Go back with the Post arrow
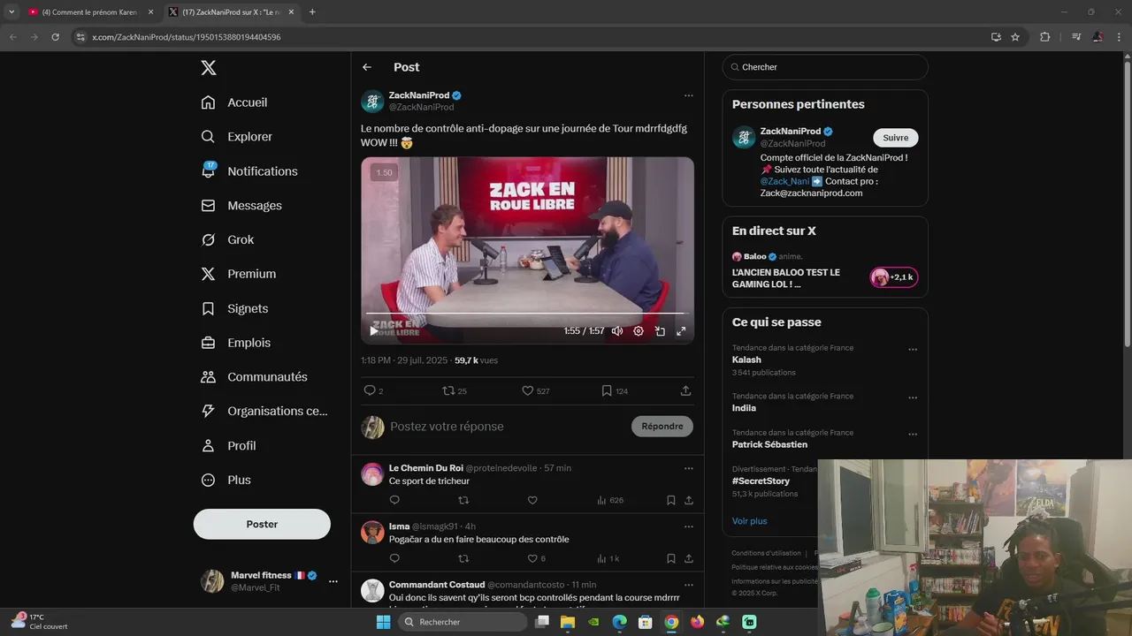Viewport: 1132px width, 636px height. (x=367, y=67)
